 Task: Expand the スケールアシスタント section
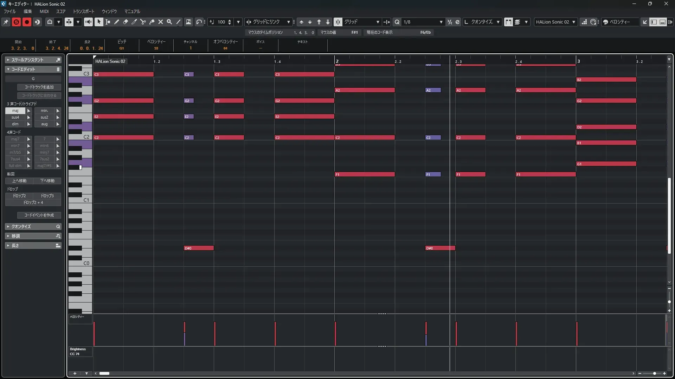point(8,60)
